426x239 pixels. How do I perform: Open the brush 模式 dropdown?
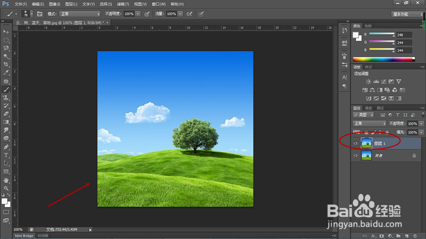(80, 14)
